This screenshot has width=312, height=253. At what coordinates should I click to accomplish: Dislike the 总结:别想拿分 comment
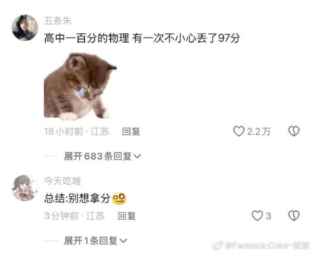294,216
